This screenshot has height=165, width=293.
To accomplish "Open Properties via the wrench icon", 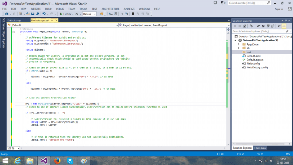I will coord(279,26).
